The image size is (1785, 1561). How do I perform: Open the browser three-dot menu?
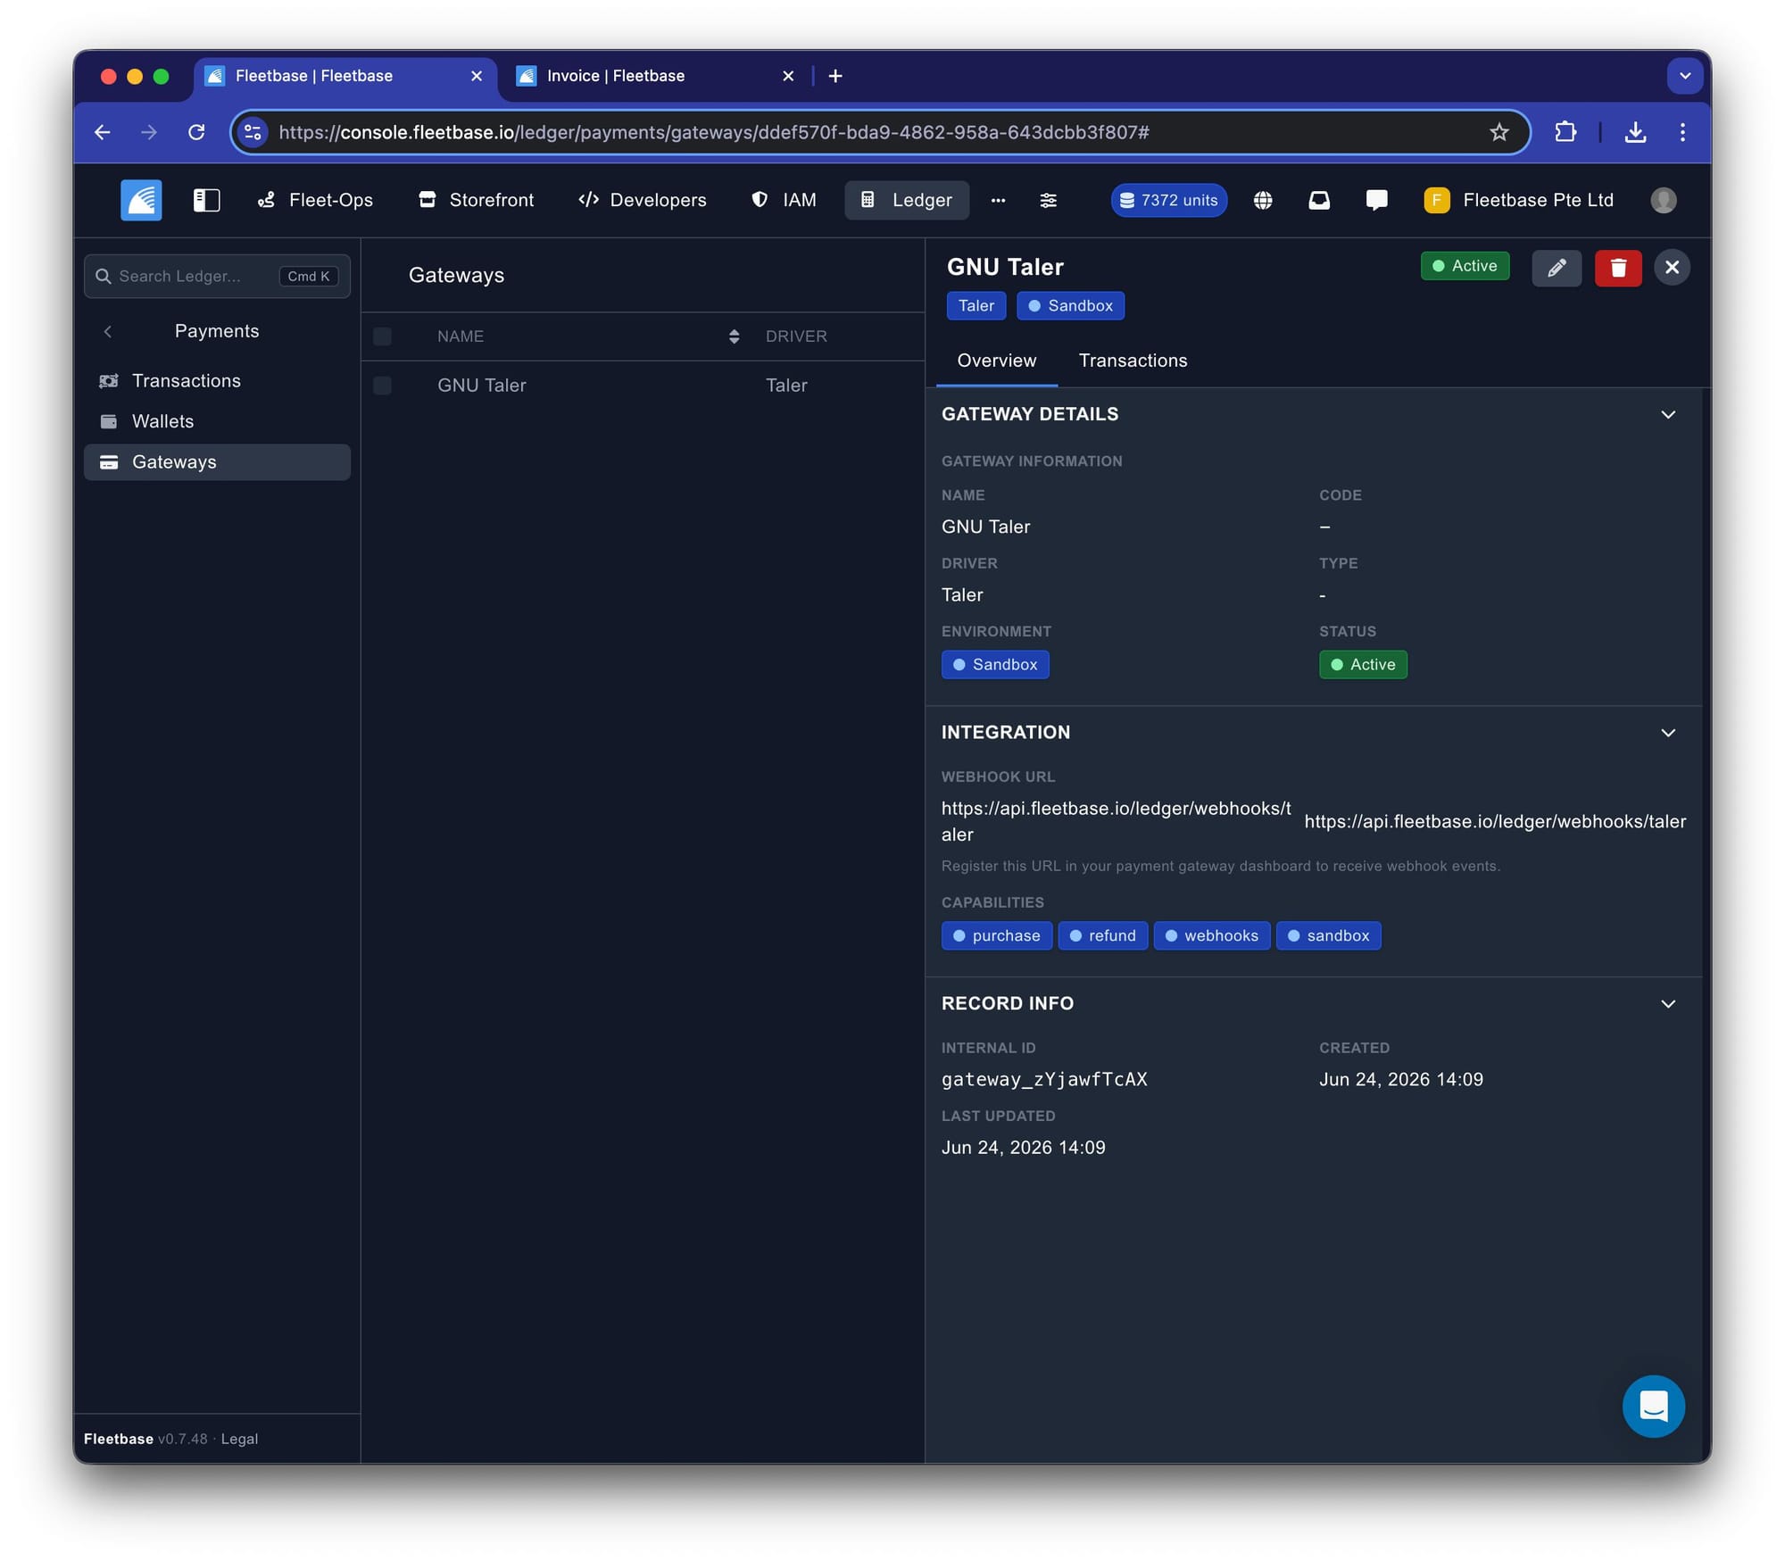[1682, 132]
